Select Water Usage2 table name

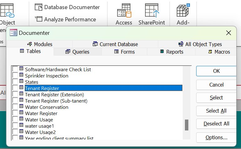click(40, 132)
